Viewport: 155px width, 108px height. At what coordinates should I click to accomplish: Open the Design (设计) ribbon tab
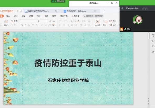[16, 16]
